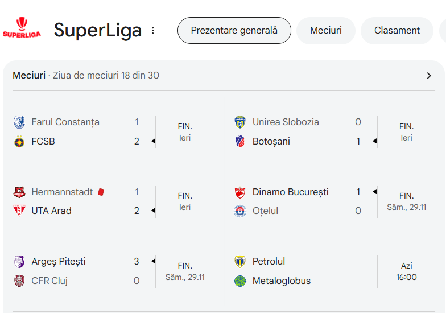
Task: Open the three-dot options menu beside SuperLiga
Action: [152, 31]
